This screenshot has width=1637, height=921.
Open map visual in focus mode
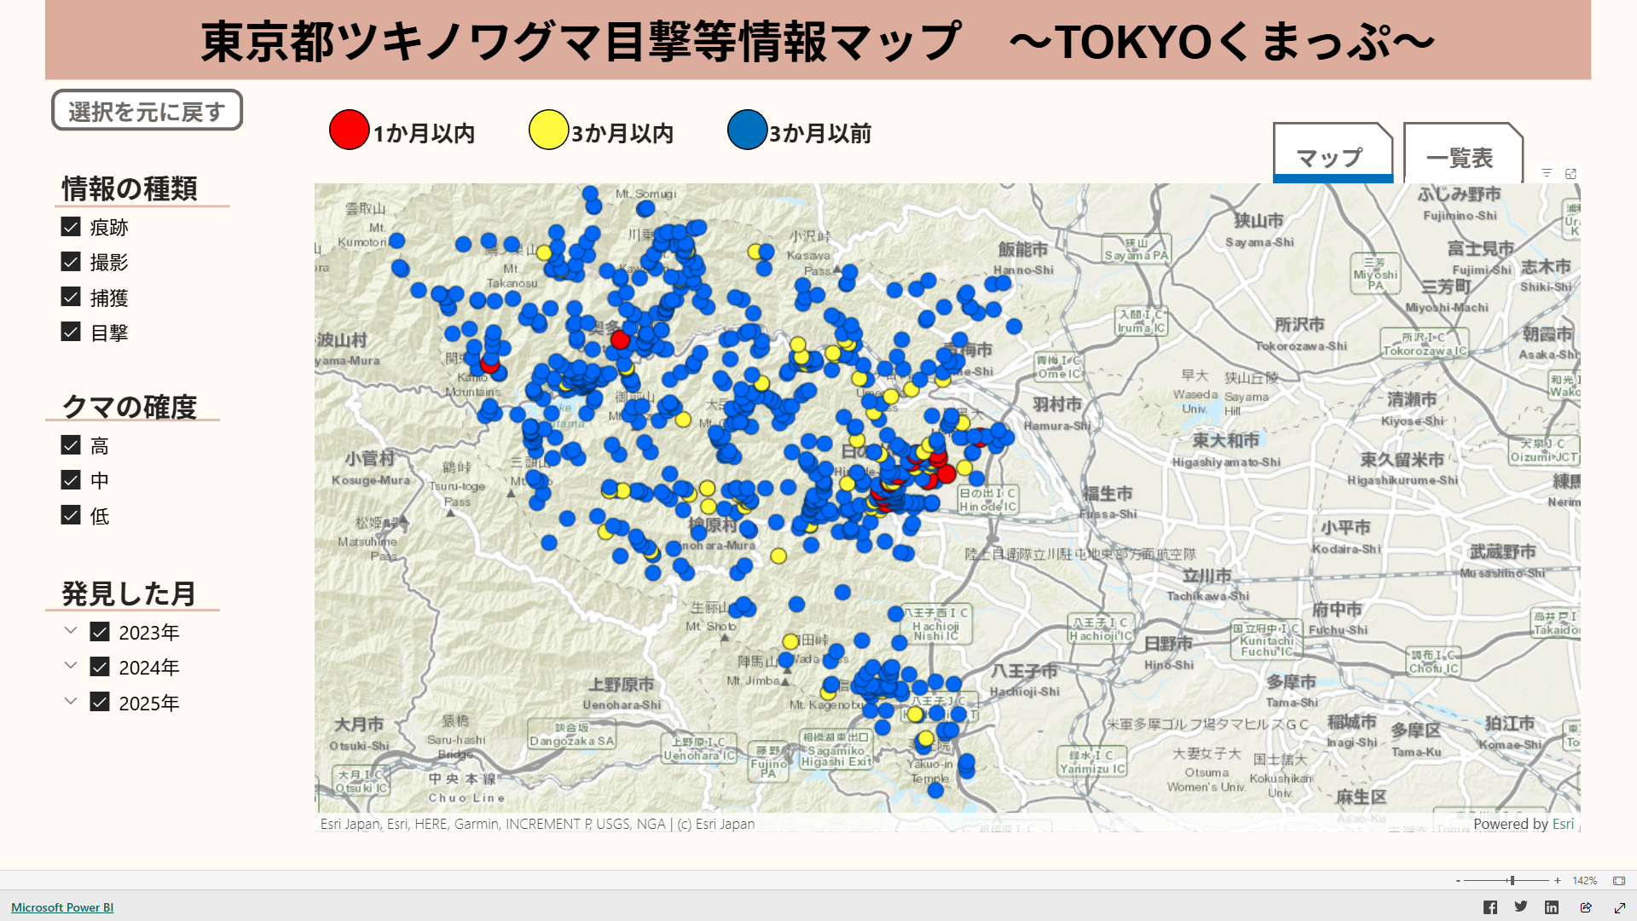tap(1570, 173)
